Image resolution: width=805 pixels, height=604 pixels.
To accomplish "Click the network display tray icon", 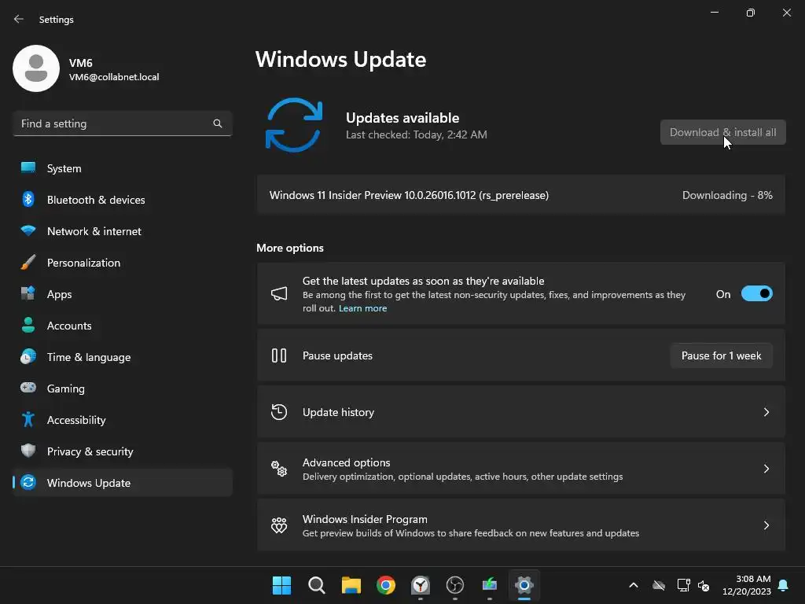I will (683, 585).
